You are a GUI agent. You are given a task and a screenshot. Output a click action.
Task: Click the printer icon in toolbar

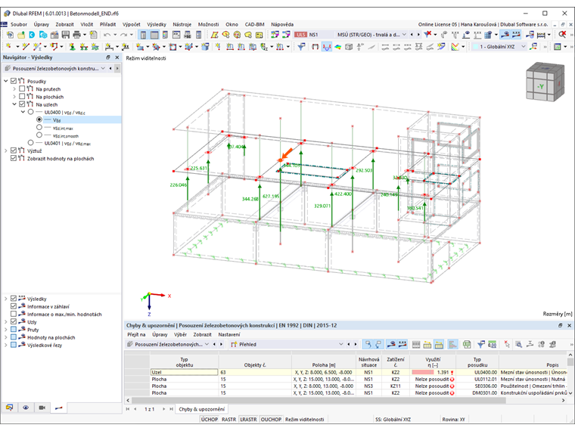click(76, 35)
